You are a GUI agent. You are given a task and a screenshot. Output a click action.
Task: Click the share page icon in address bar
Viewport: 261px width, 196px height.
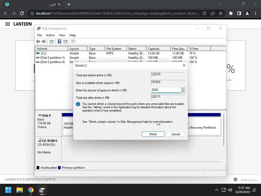[x=213, y=13]
